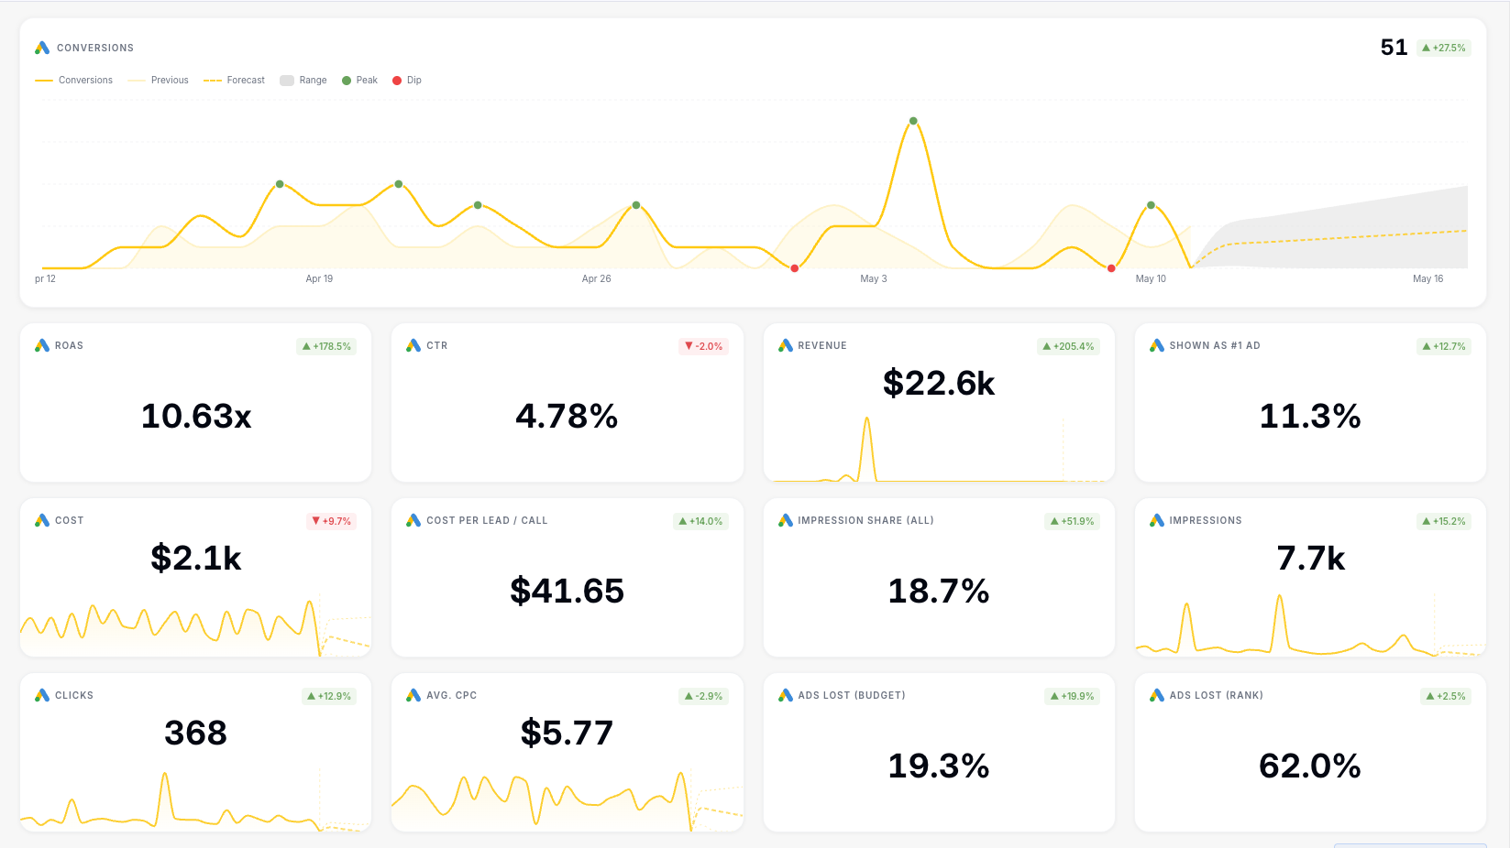Toggle Peak markers in chart legend
Screen dimensions: 1510x848
point(359,81)
